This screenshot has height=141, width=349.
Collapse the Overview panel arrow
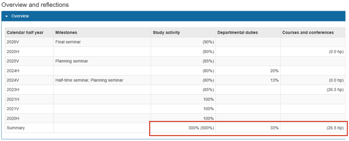[6, 16]
